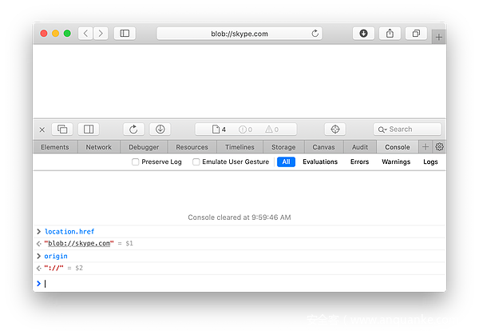Open the Share menu

pos(390,34)
